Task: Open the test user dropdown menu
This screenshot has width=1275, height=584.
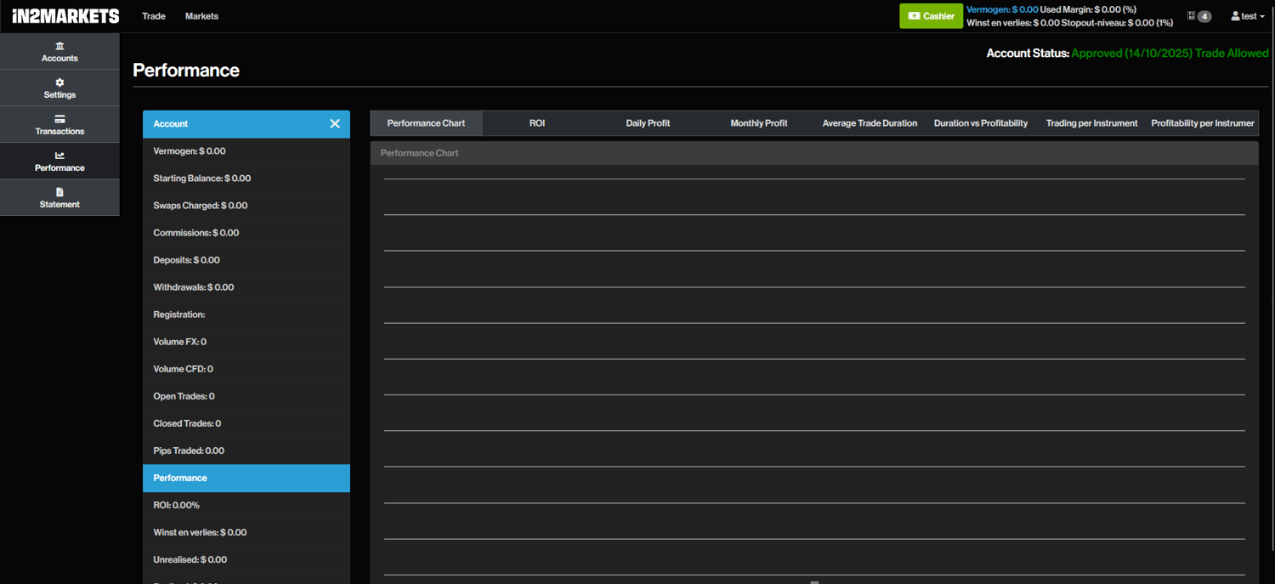Action: [1248, 16]
